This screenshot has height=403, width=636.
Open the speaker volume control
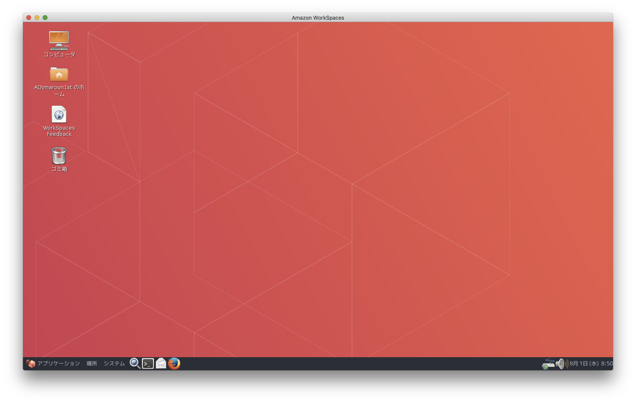pos(562,363)
